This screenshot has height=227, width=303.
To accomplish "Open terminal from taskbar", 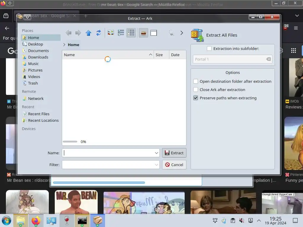I will click(82, 220).
